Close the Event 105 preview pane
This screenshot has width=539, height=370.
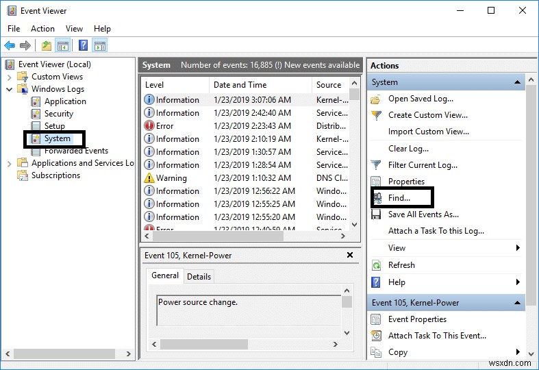point(350,255)
